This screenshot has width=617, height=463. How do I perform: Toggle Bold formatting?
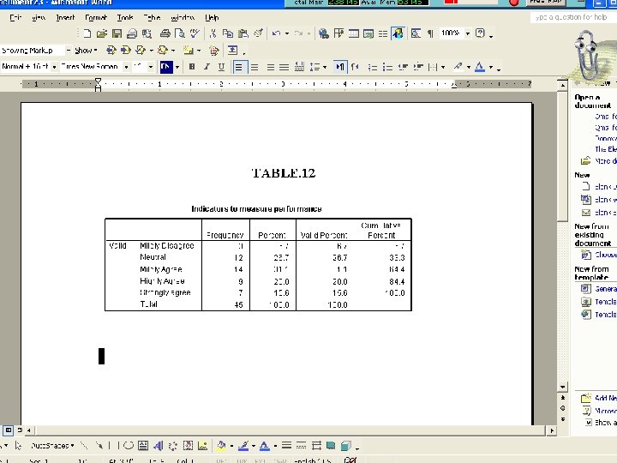pyautogui.click(x=192, y=67)
